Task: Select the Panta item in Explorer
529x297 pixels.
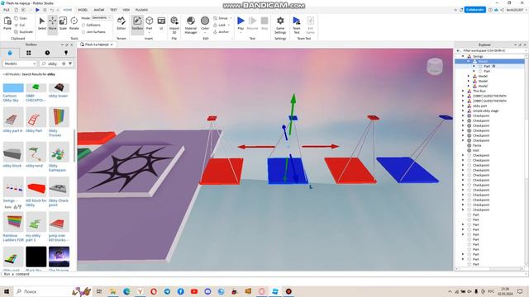Action: pos(477,145)
